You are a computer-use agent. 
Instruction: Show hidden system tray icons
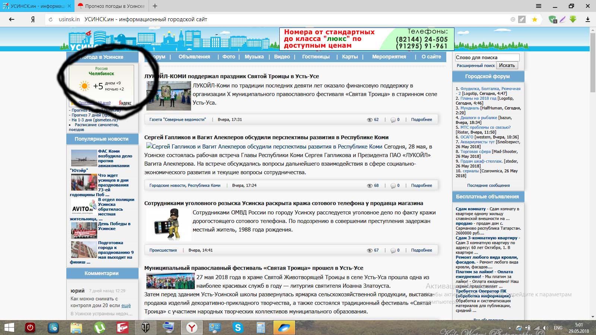click(x=510, y=328)
